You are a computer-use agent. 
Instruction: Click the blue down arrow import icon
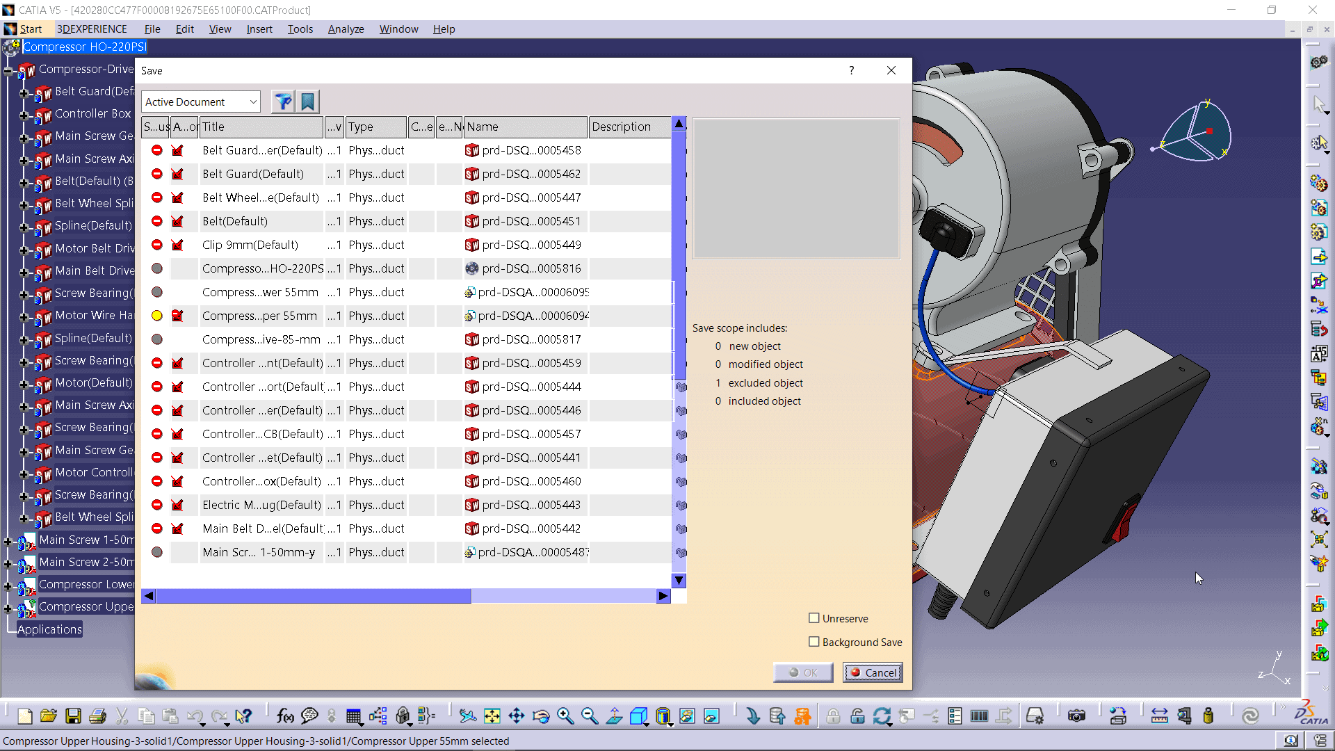(x=753, y=716)
